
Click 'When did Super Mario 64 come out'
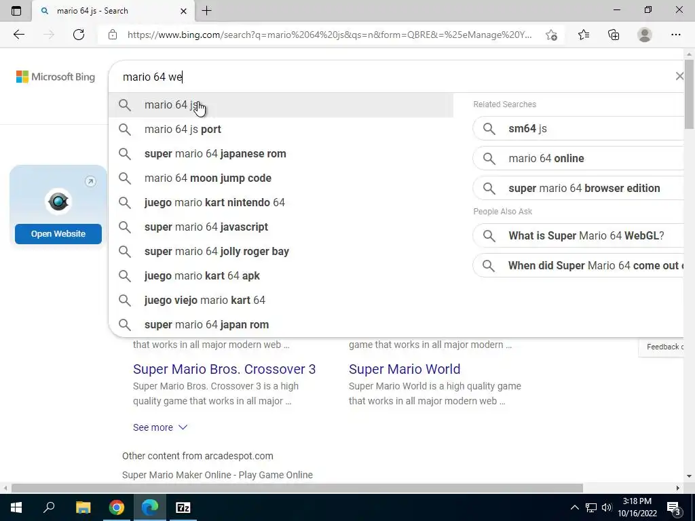578,265
